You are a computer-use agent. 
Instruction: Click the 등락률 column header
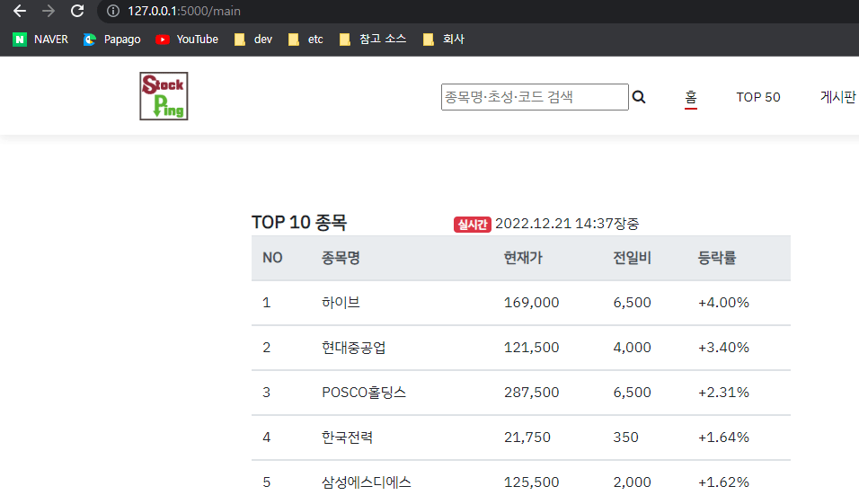pos(717,258)
